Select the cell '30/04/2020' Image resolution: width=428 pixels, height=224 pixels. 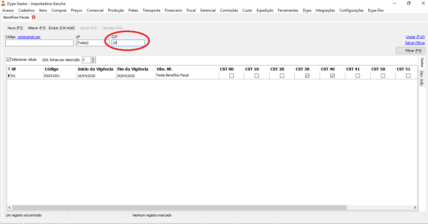(136, 76)
